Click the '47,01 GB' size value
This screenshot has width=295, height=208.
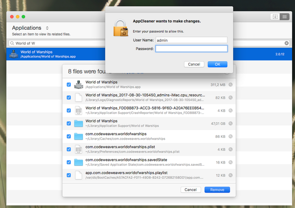pyautogui.click(x=218, y=123)
